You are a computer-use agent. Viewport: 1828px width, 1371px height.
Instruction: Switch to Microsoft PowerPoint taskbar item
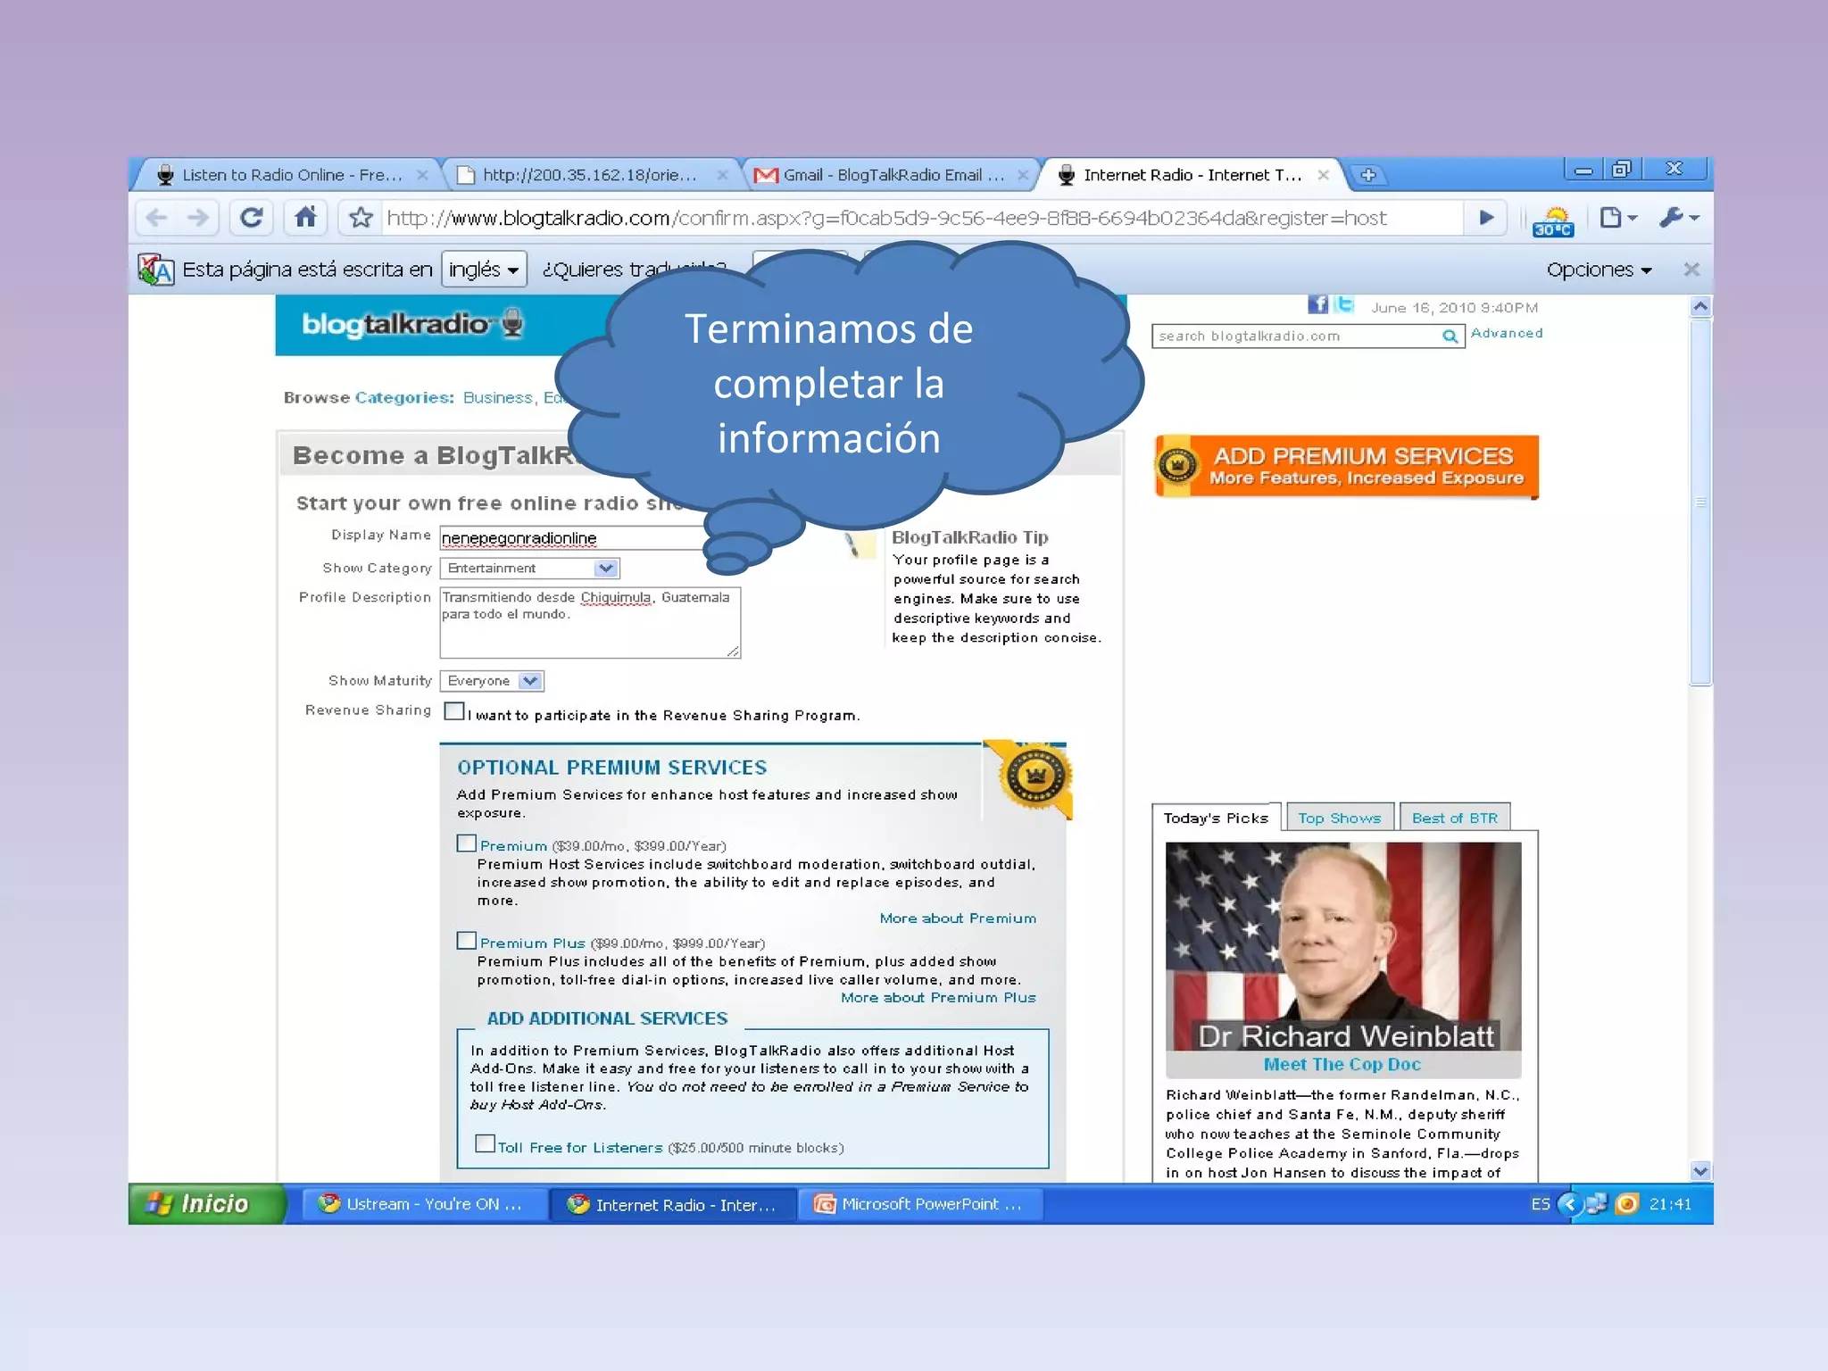919,1204
